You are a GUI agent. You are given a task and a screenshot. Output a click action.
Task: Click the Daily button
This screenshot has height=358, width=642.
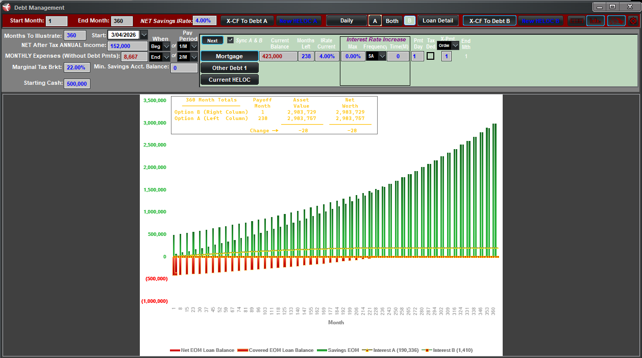(347, 21)
